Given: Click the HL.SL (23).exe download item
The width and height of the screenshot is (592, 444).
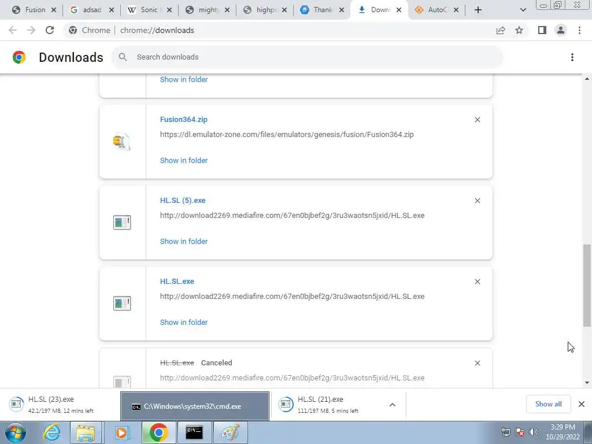Looking at the screenshot, I should coord(60,404).
